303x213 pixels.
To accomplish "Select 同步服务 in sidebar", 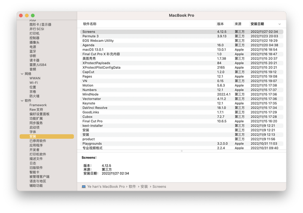I will (x=36, y=123).
